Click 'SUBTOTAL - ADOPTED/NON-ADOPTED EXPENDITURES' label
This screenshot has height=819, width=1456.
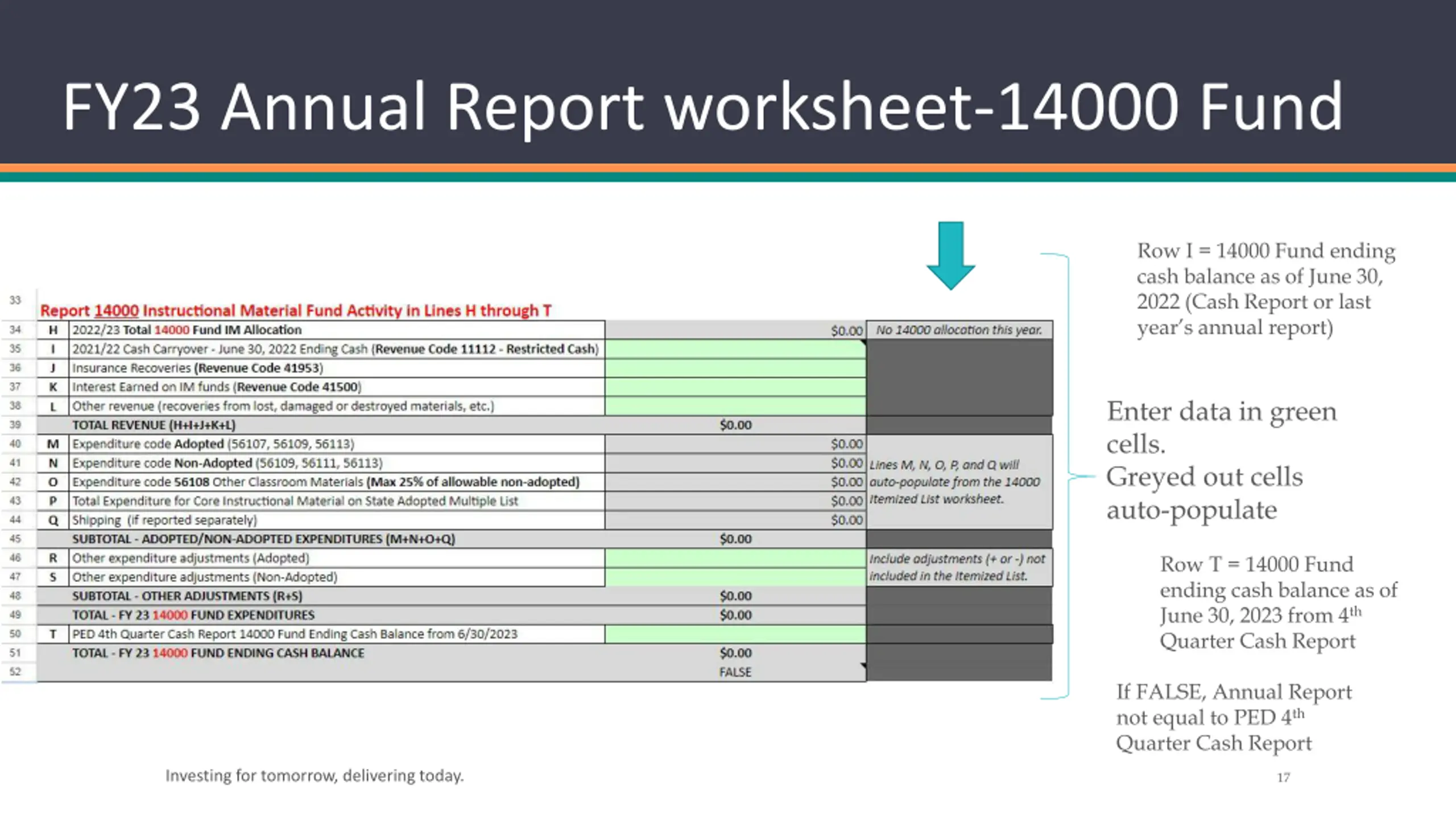[x=263, y=539]
